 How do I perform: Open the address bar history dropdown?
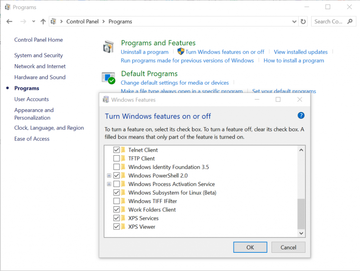coord(294,21)
